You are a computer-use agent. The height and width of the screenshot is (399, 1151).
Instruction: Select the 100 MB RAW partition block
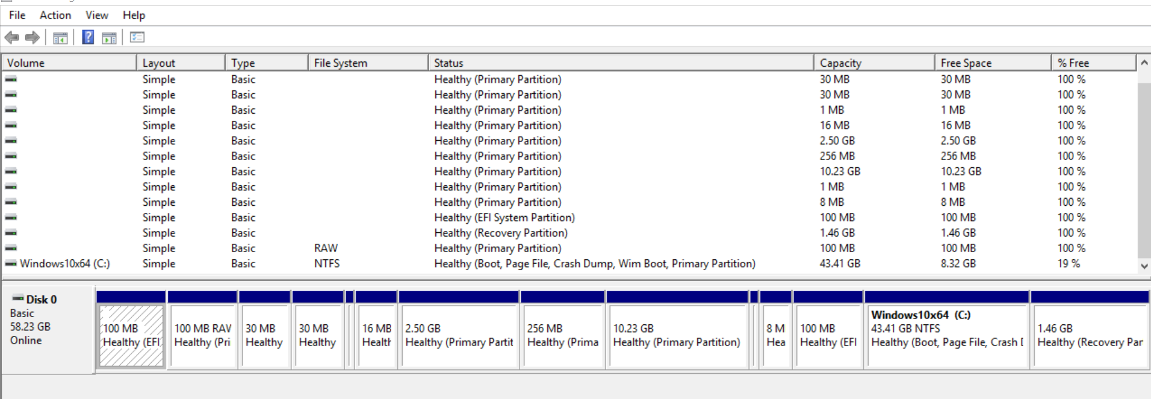(202, 330)
